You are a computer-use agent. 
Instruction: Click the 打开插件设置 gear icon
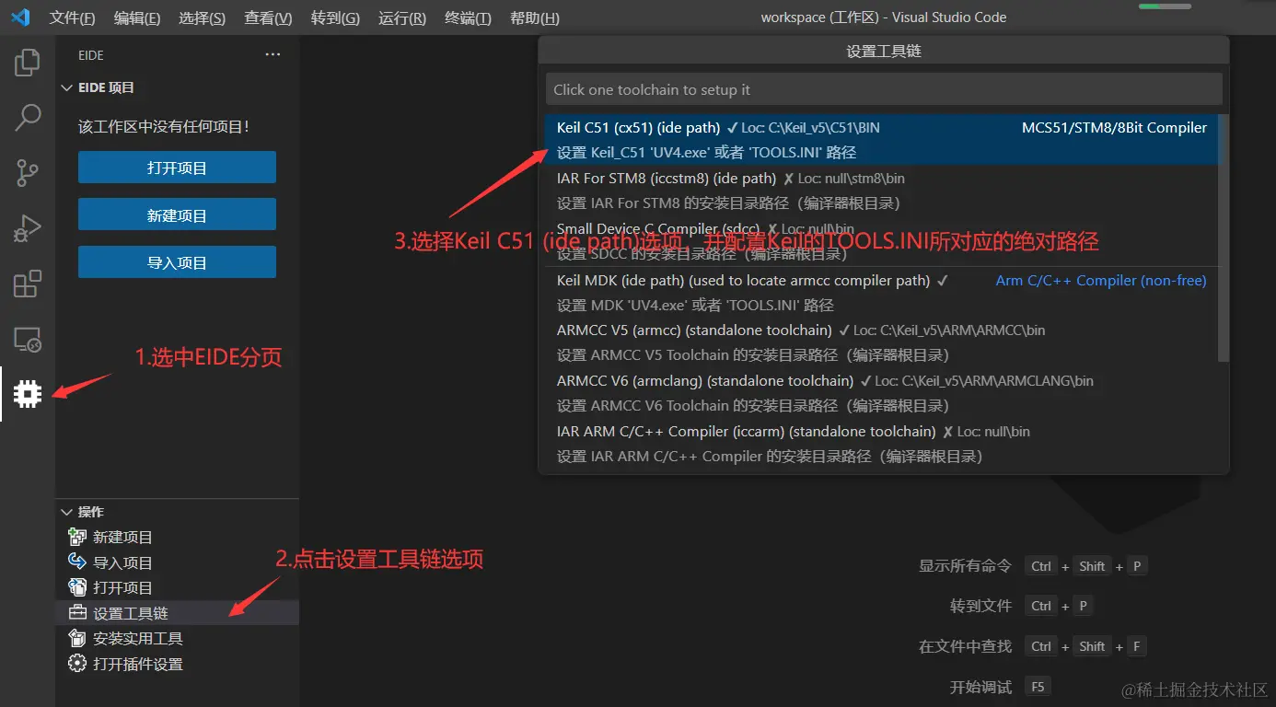[x=77, y=664]
